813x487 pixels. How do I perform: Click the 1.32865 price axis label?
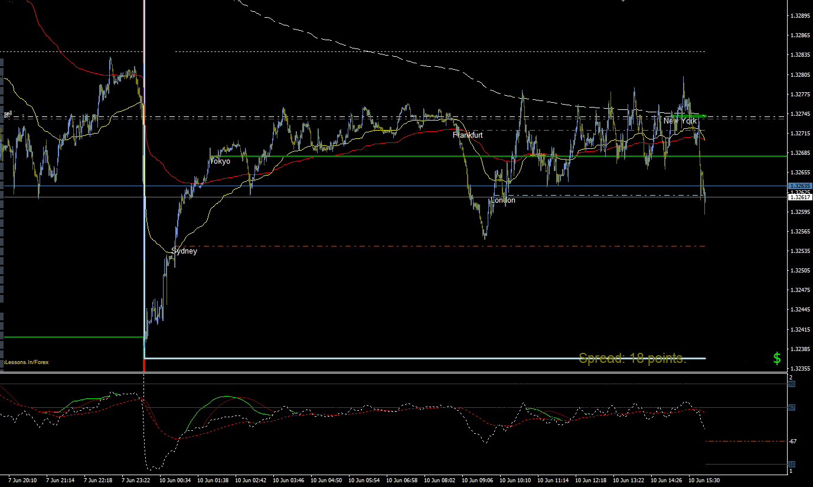pyautogui.click(x=801, y=35)
